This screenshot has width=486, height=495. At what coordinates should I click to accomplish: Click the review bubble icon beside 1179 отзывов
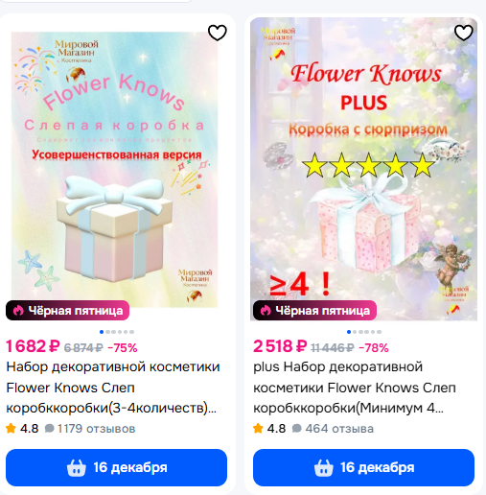49,429
